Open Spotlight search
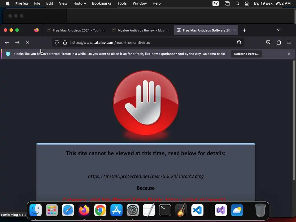This screenshot has width=296, height=222. click(237, 3)
